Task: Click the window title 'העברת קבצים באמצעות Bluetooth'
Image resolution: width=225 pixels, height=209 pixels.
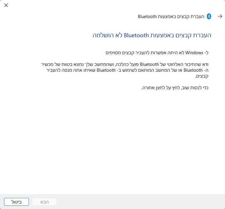Action: click(171, 17)
